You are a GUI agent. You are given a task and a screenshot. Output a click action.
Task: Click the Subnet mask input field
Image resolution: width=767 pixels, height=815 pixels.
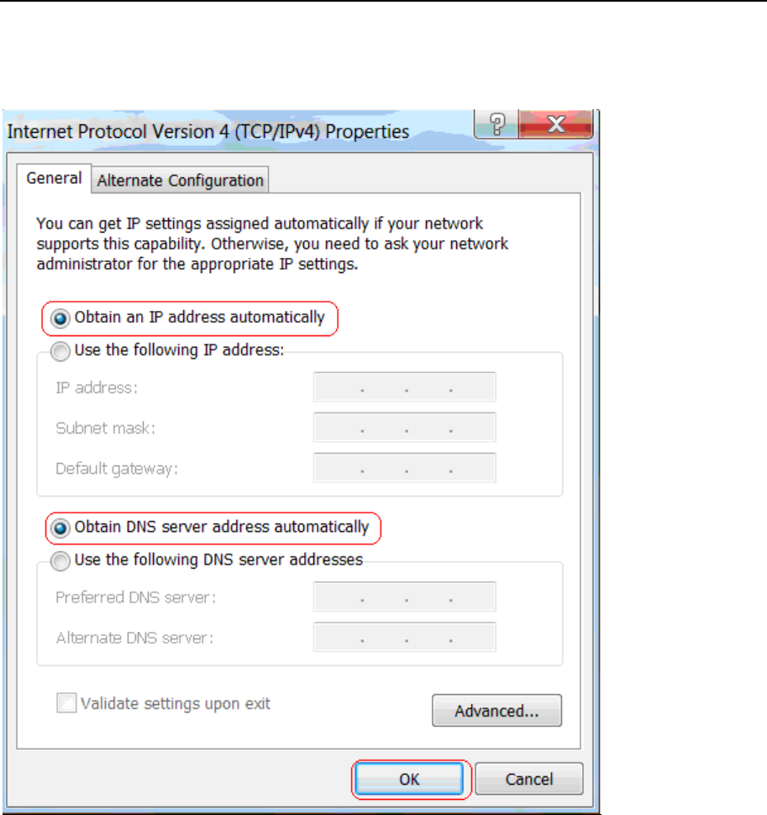coord(405,428)
